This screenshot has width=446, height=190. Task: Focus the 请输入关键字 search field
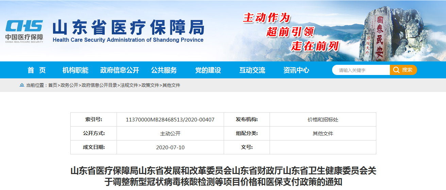tap(361, 70)
